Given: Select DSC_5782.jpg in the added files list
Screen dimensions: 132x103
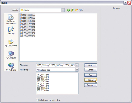Looking at the screenshot, I should coord(43,84).
